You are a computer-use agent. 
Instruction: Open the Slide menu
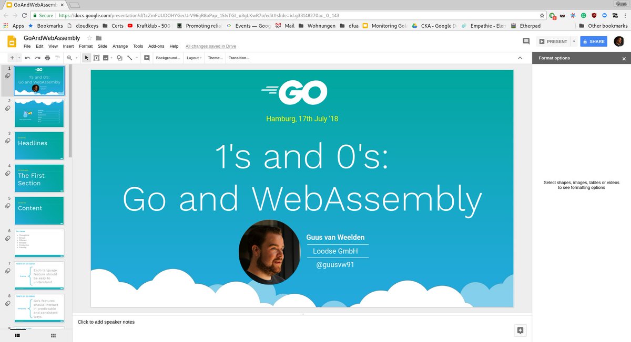[x=103, y=46]
